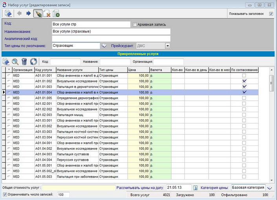Screen dimensions: 277x200
Task: Select the service Перкуссия суставов
Action: (77, 160)
